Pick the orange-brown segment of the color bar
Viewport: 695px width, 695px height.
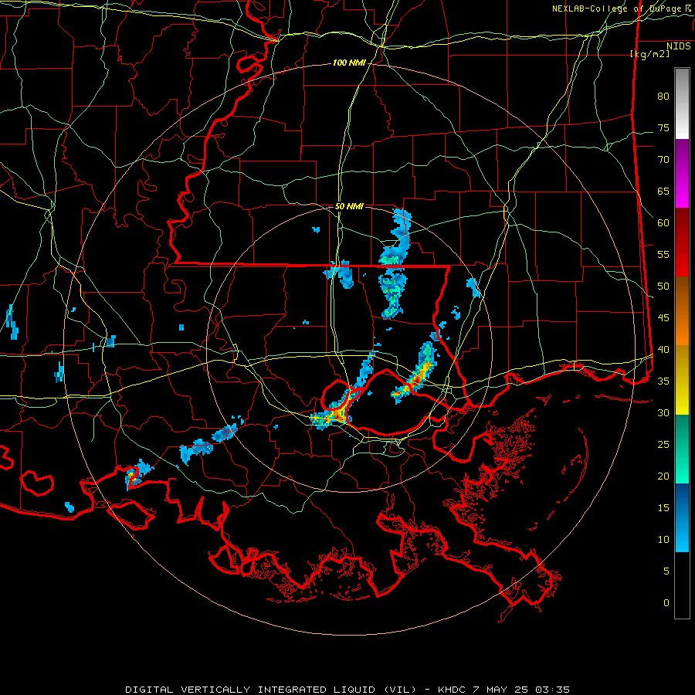pos(682,311)
